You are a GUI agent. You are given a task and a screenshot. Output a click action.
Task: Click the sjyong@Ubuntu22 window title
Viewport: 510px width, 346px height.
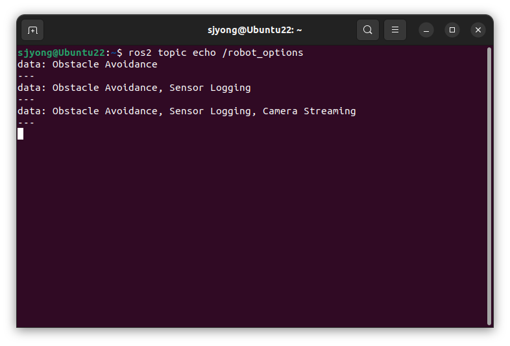[x=254, y=30]
